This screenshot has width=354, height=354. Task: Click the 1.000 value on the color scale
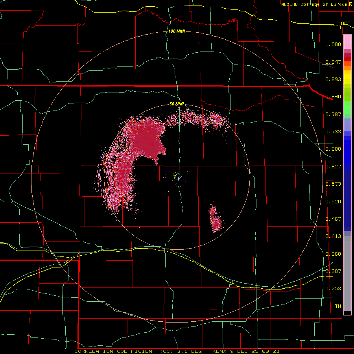(x=333, y=44)
